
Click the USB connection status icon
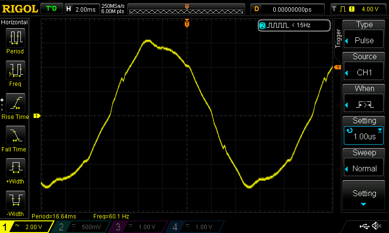coord(365,226)
